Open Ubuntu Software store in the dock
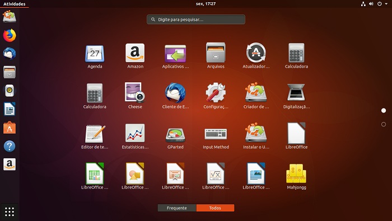This screenshot has width=392, height=221. pyautogui.click(x=10, y=128)
